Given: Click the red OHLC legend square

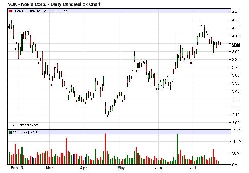Looking at the screenshot, I should (10, 11).
